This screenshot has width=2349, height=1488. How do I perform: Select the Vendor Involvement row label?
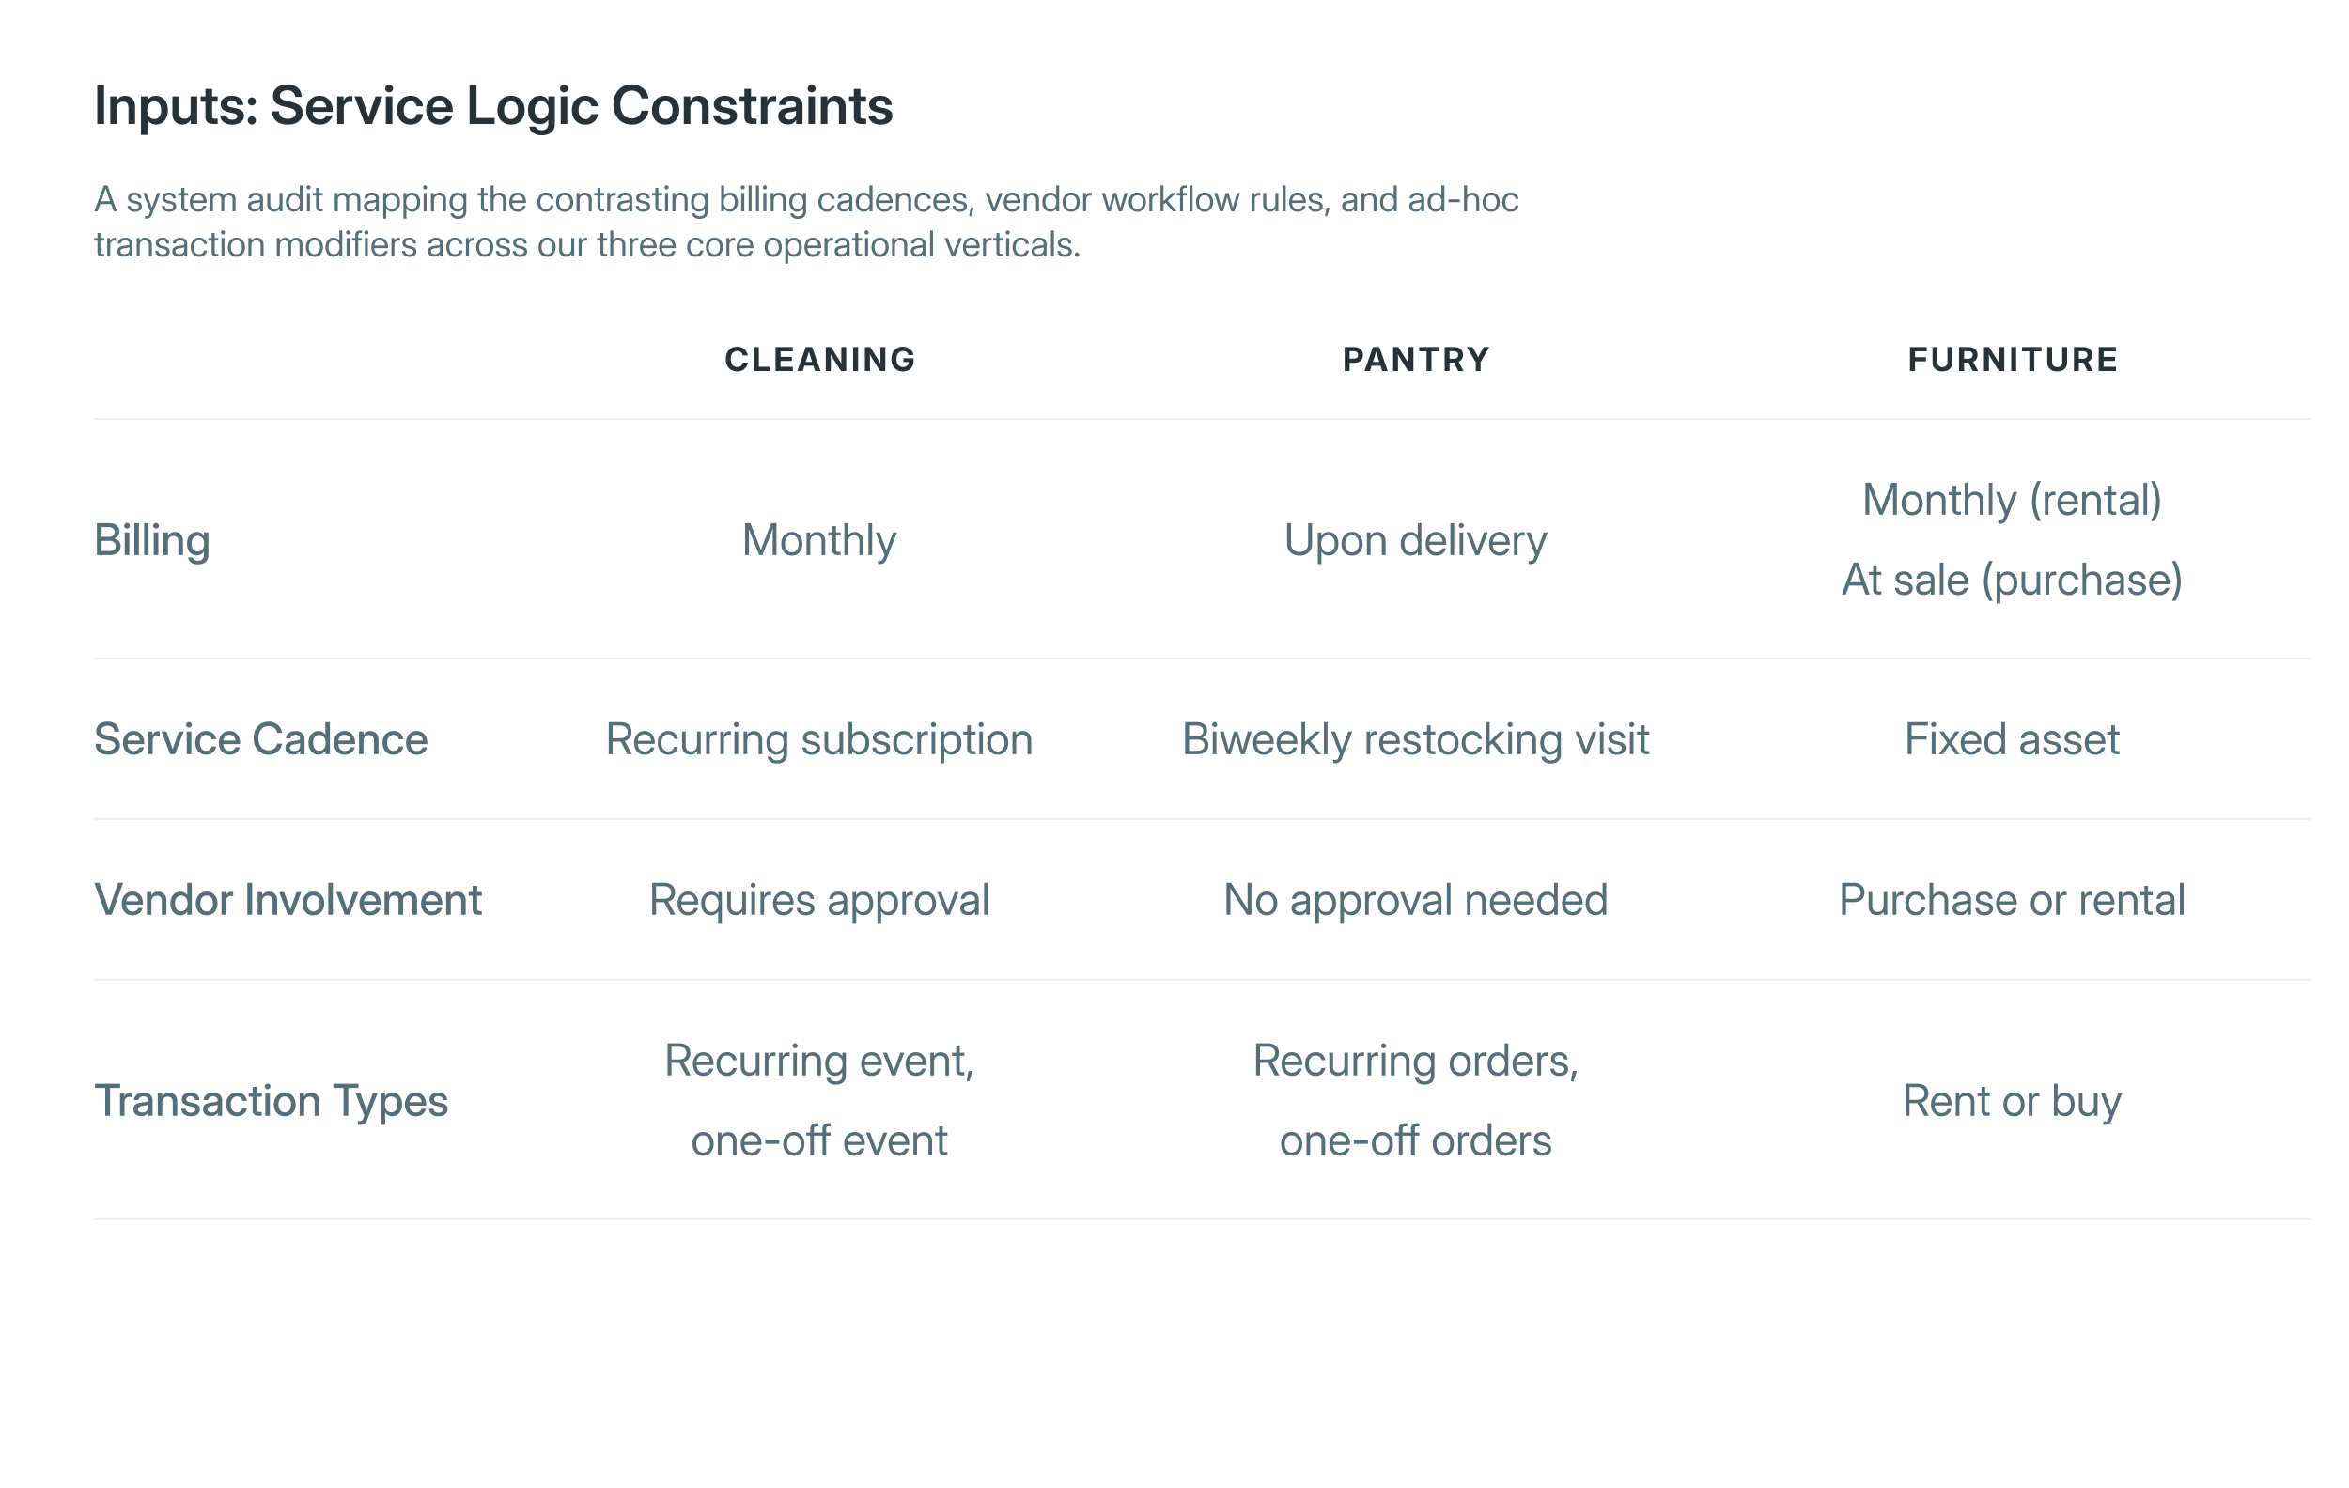click(288, 900)
